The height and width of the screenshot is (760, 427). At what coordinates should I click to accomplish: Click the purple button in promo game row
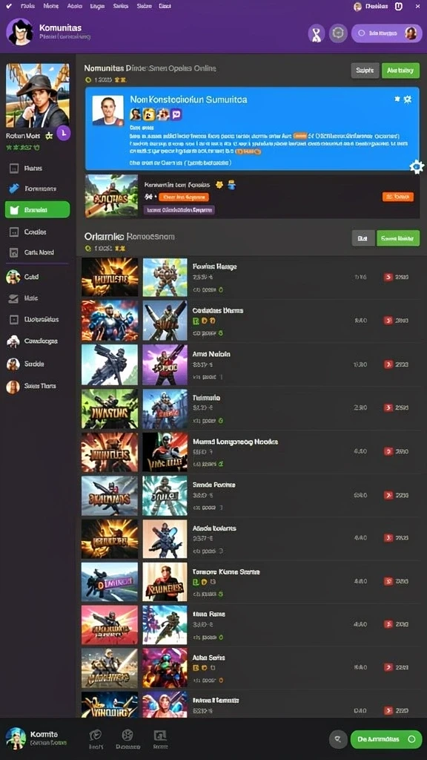click(x=179, y=210)
